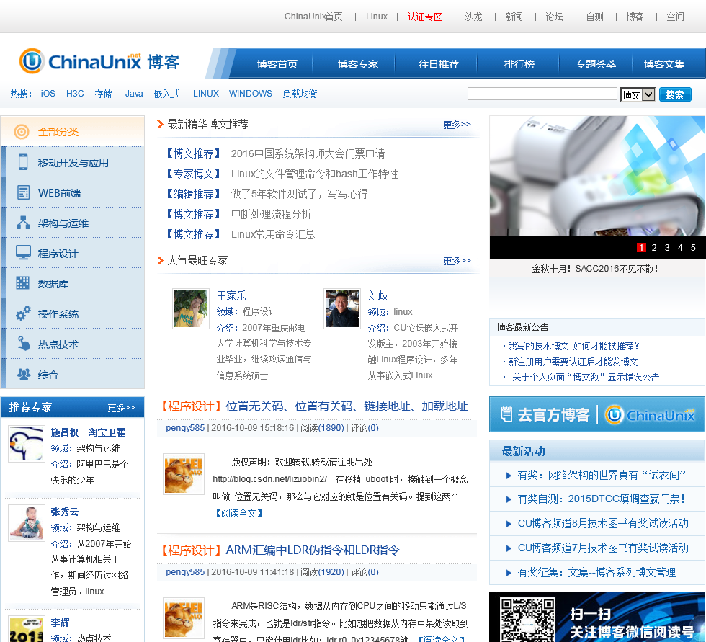The width and height of the screenshot is (706, 642).
Task: Open the 博客首页 tab
Action: (277, 64)
